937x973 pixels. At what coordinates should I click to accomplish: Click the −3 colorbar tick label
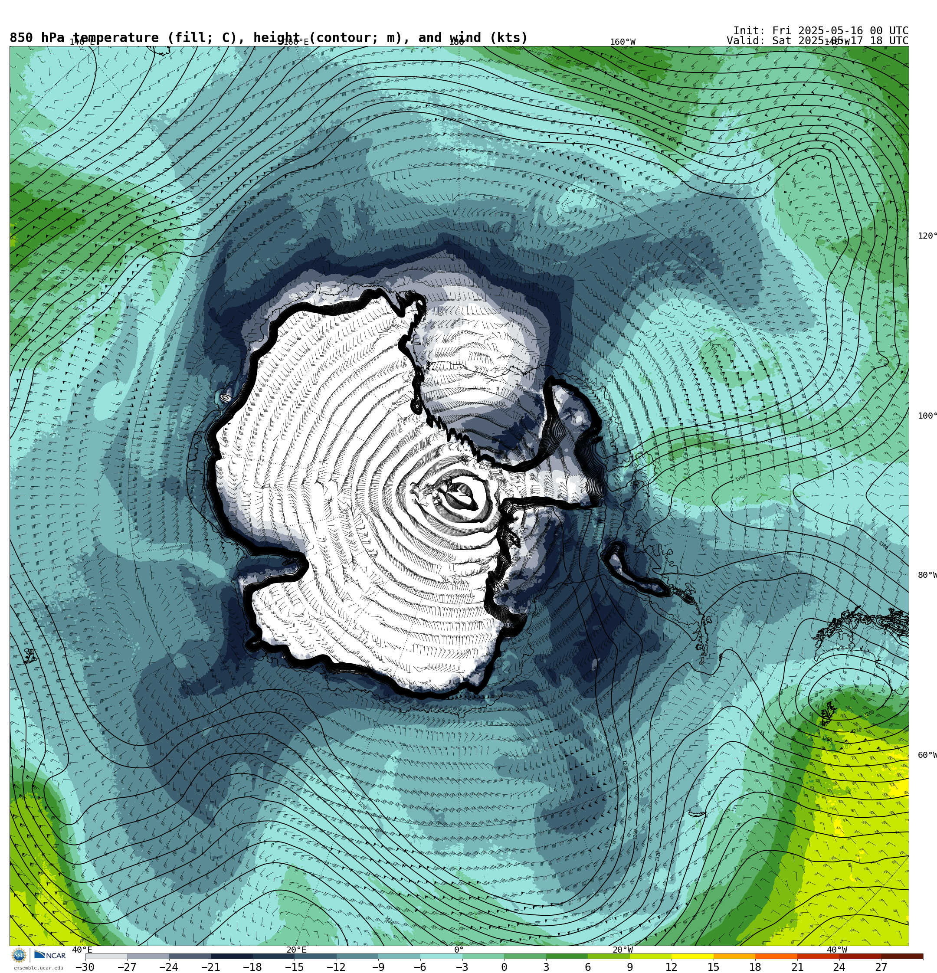click(462, 967)
